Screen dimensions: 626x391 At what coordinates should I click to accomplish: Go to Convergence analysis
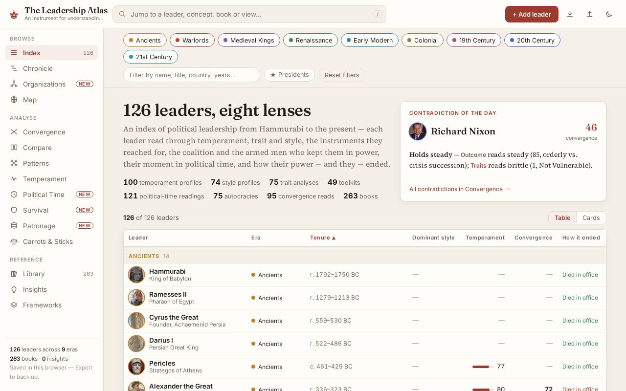(51, 132)
